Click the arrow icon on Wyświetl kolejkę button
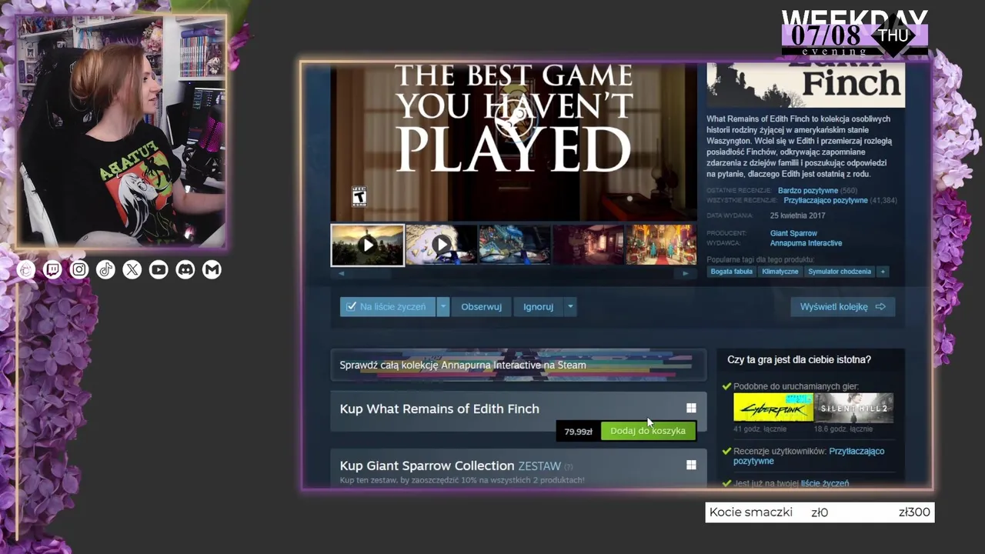 click(x=880, y=307)
